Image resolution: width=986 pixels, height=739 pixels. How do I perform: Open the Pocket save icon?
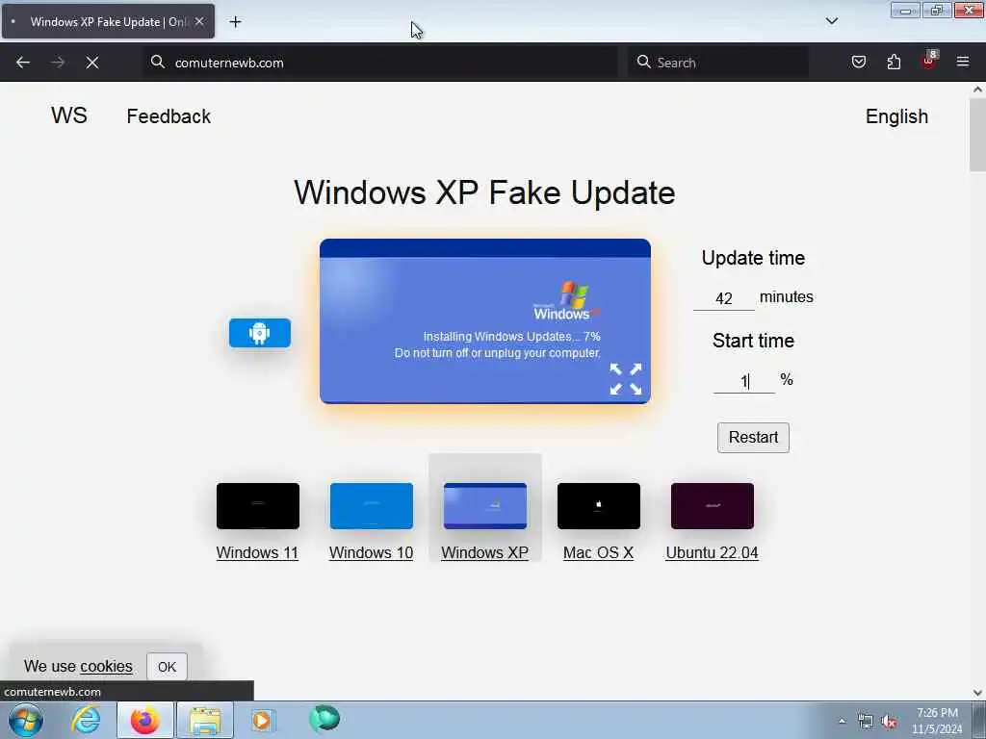(x=859, y=62)
